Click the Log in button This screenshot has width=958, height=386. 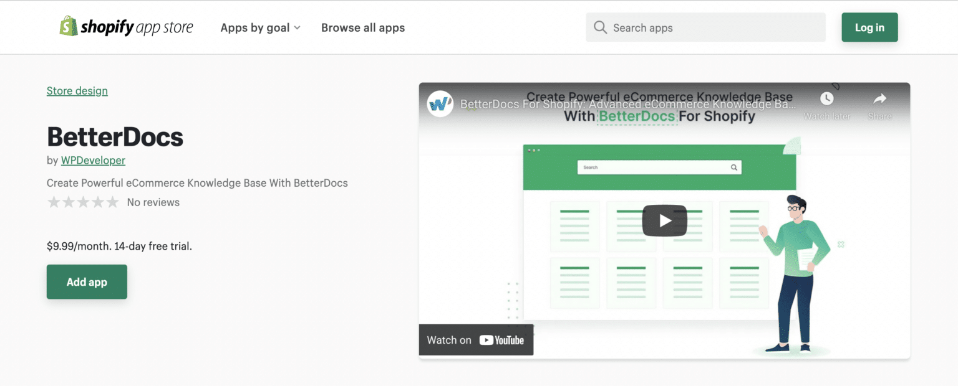coord(869,27)
